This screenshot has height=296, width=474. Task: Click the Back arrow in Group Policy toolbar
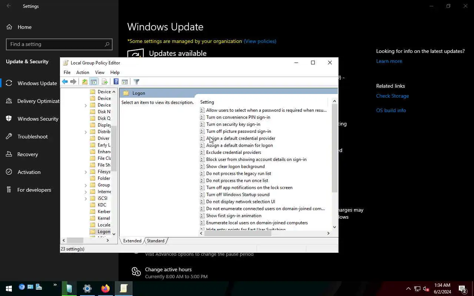[65, 82]
